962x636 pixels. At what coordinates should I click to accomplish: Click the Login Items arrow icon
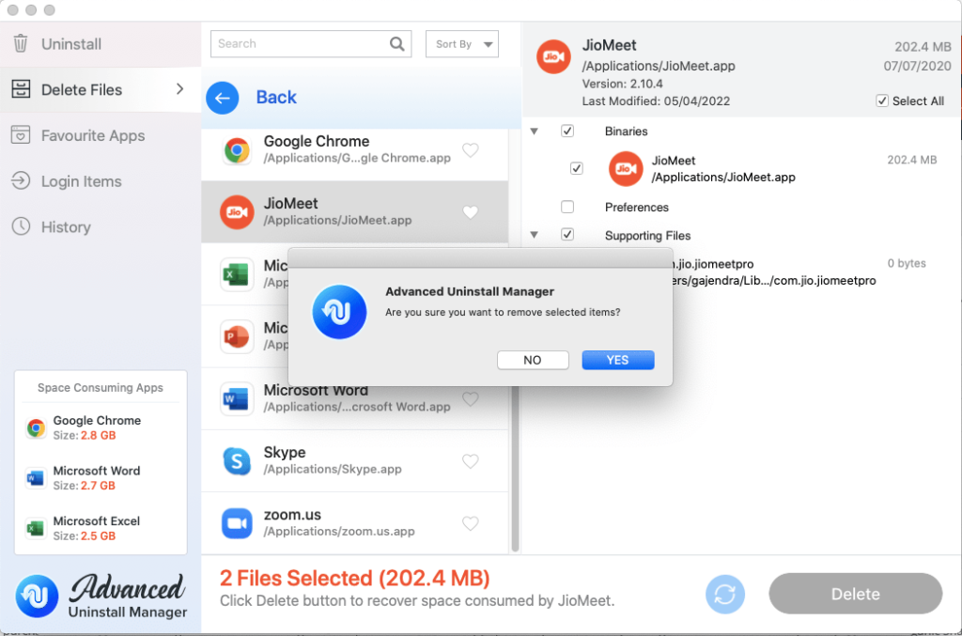point(21,181)
